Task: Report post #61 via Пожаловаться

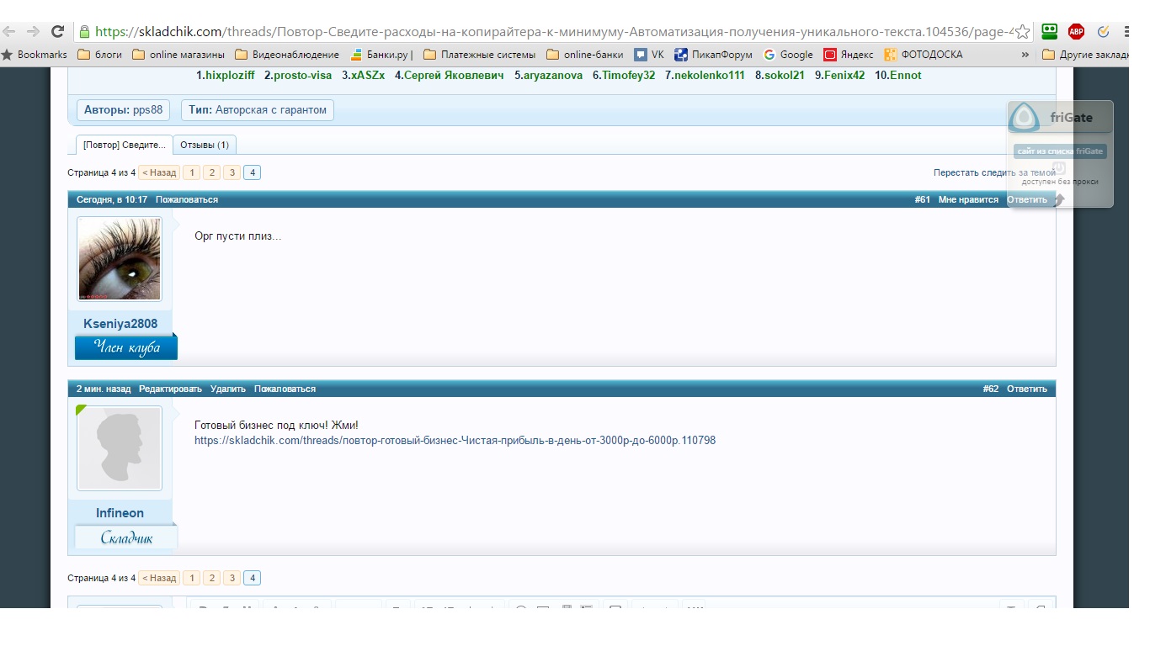Action: [x=187, y=200]
